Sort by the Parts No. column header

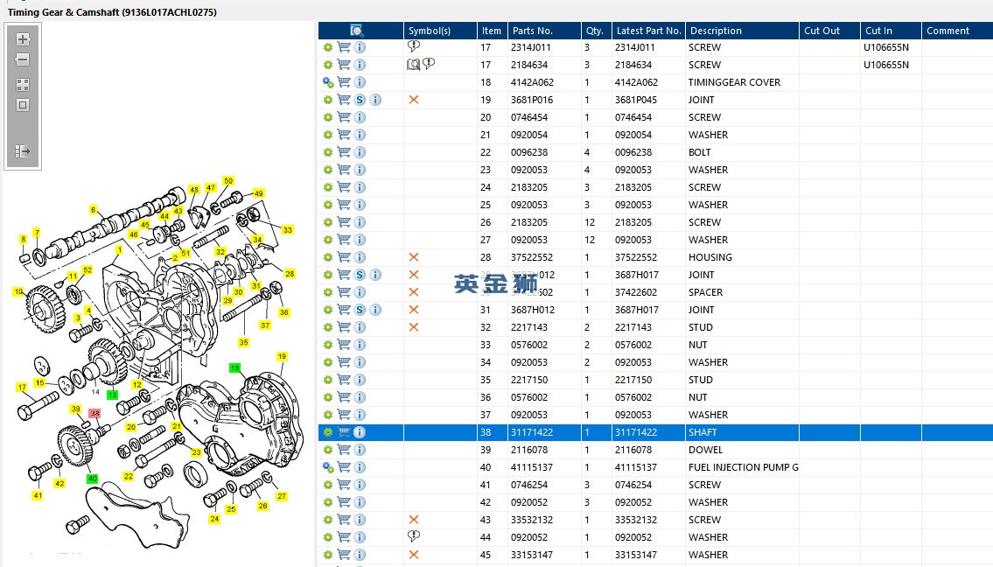[x=544, y=31]
